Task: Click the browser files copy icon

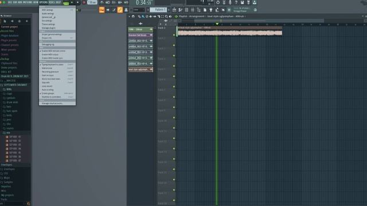Action: click(5, 21)
